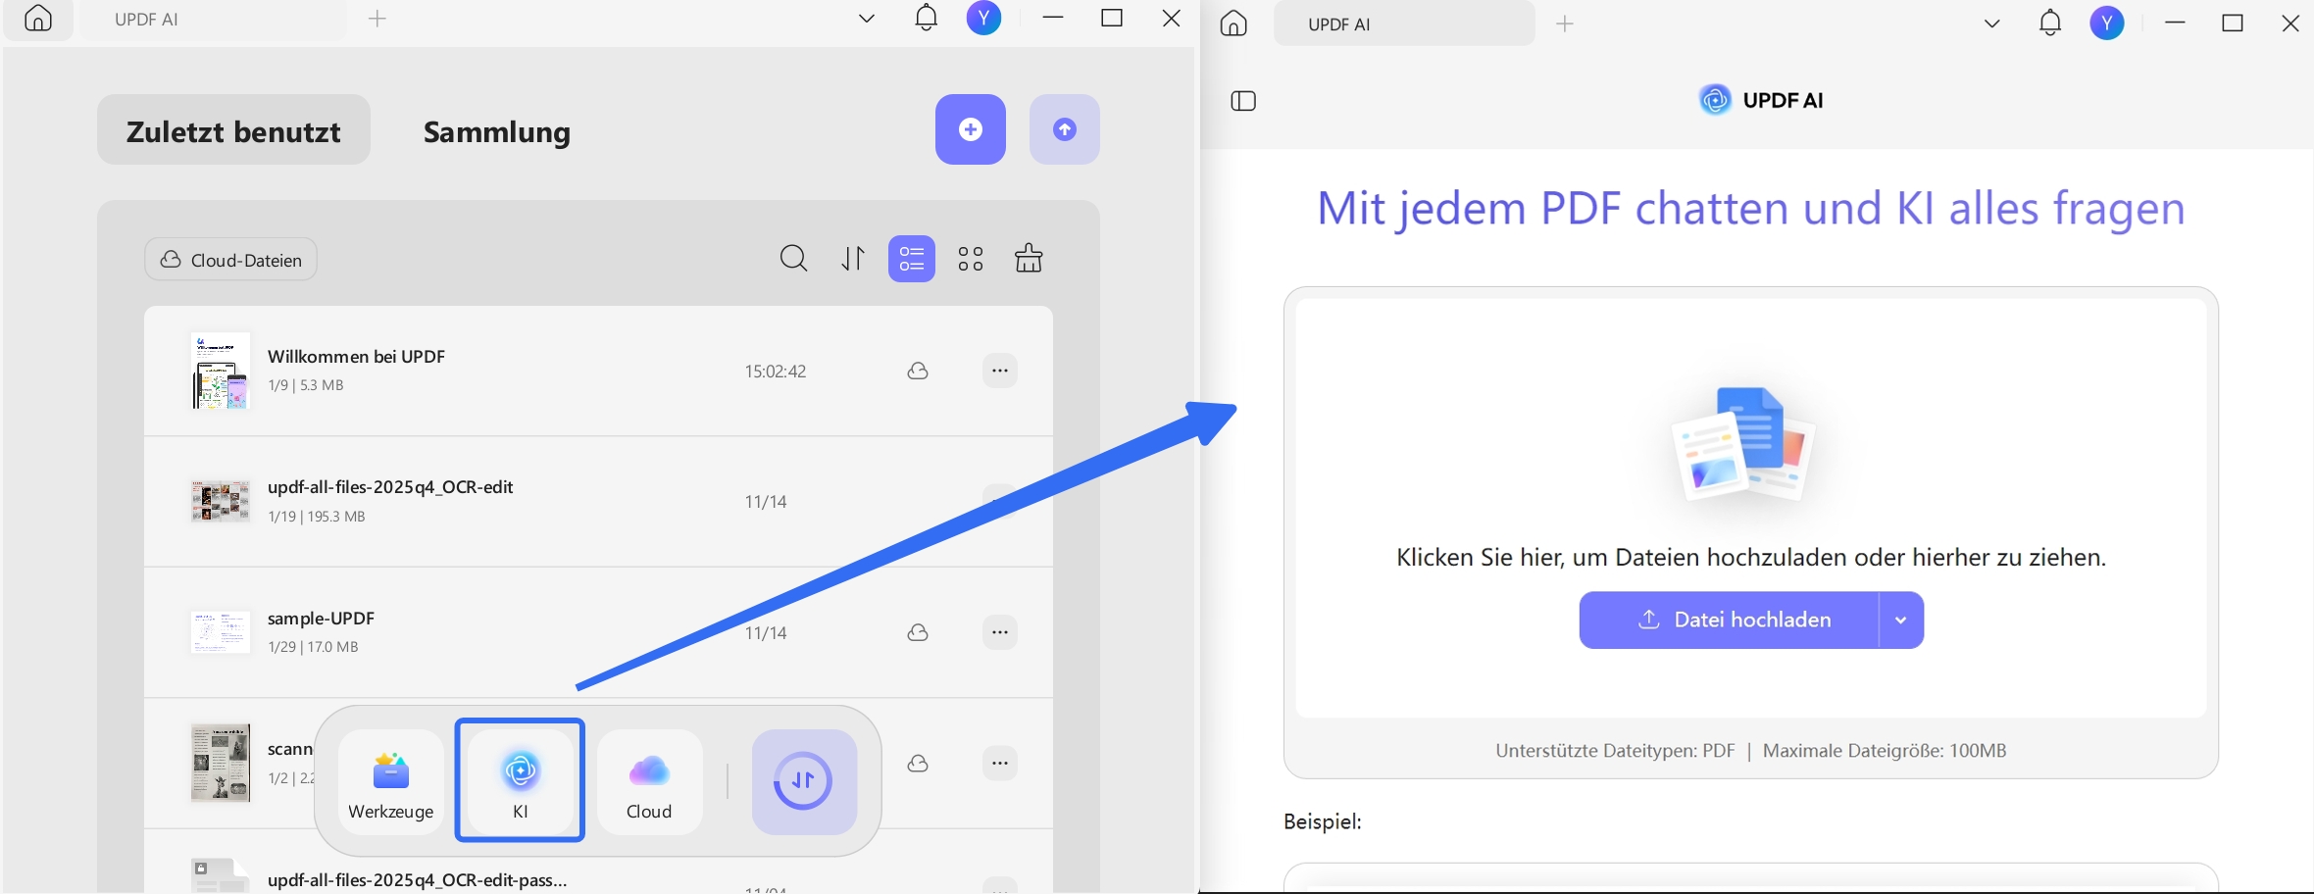This screenshot has width=2314, height=894.
Task: Select the UPDF AI tab in the left window
Action: [214, 20]
